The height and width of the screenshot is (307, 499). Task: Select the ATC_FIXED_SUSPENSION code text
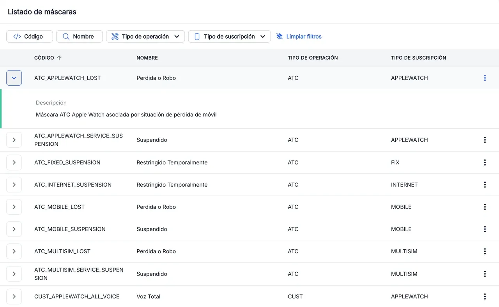click(67, 162)
